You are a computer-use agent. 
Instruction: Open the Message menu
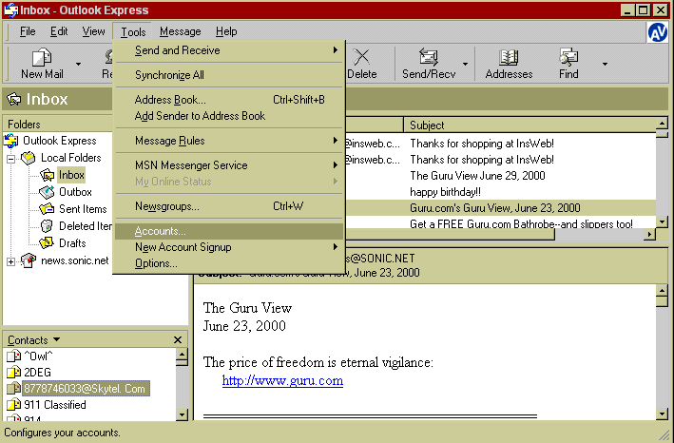pyautogui.click(x=180, y=31)
